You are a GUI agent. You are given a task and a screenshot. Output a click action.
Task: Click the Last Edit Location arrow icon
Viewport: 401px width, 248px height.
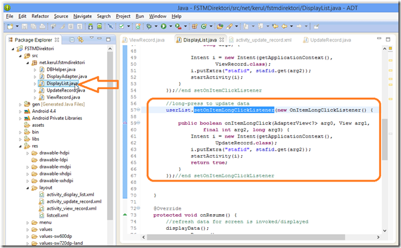point(276,26)
